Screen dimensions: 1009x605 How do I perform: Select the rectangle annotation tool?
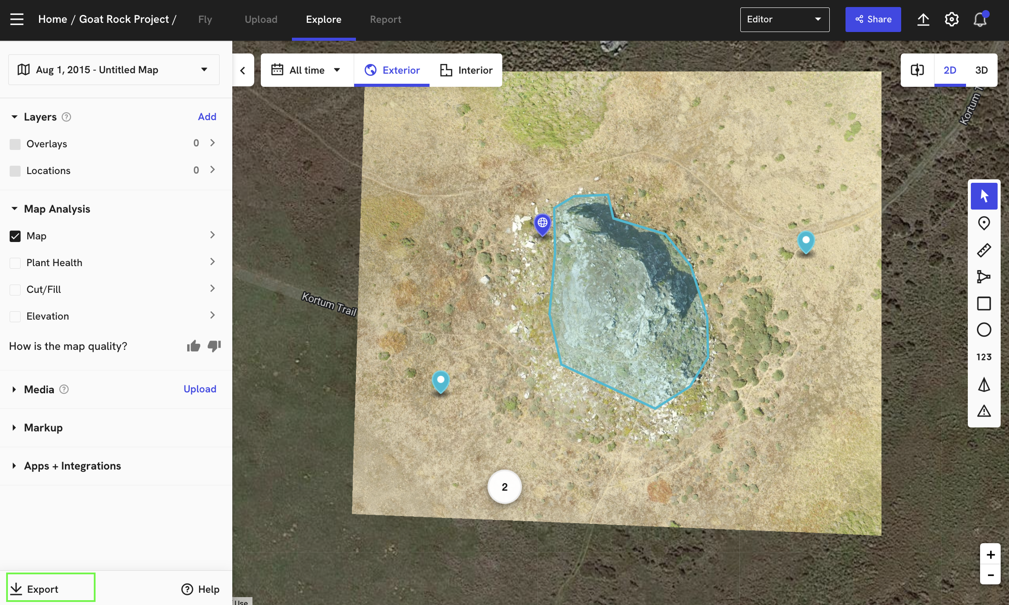click(x=983, y=303)
